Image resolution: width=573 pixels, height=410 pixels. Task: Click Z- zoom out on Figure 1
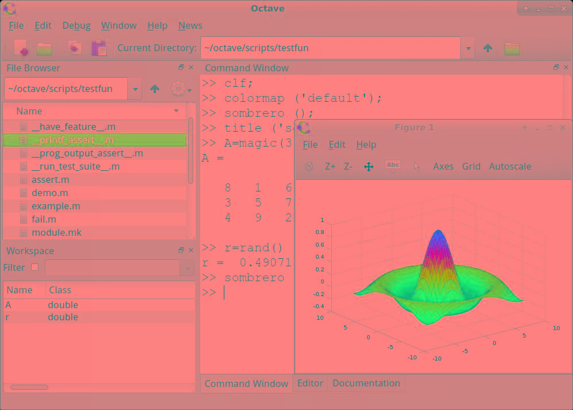(x=348, y=166)
